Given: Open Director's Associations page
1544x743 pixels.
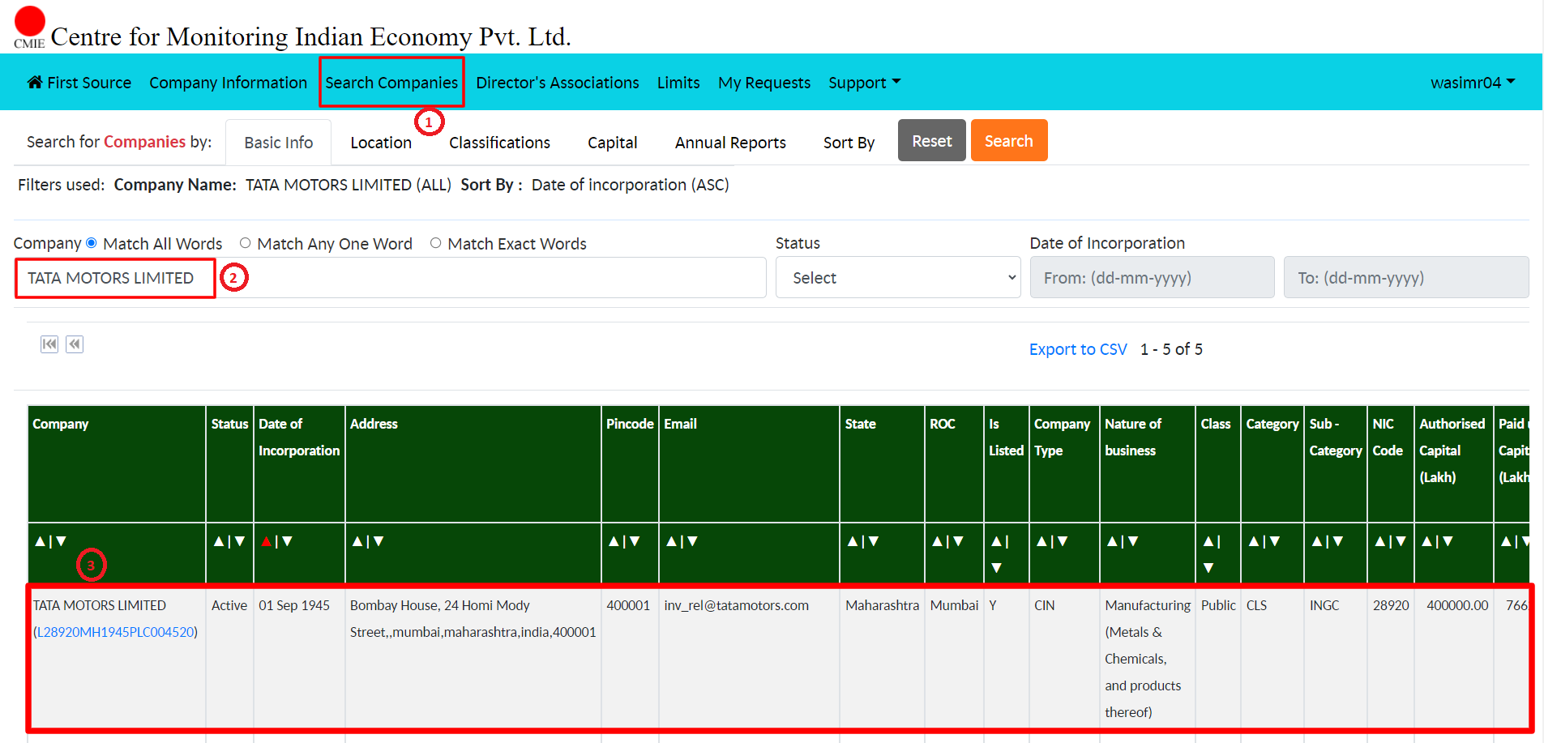Looking at the screenshot, I should pos(558,83).
